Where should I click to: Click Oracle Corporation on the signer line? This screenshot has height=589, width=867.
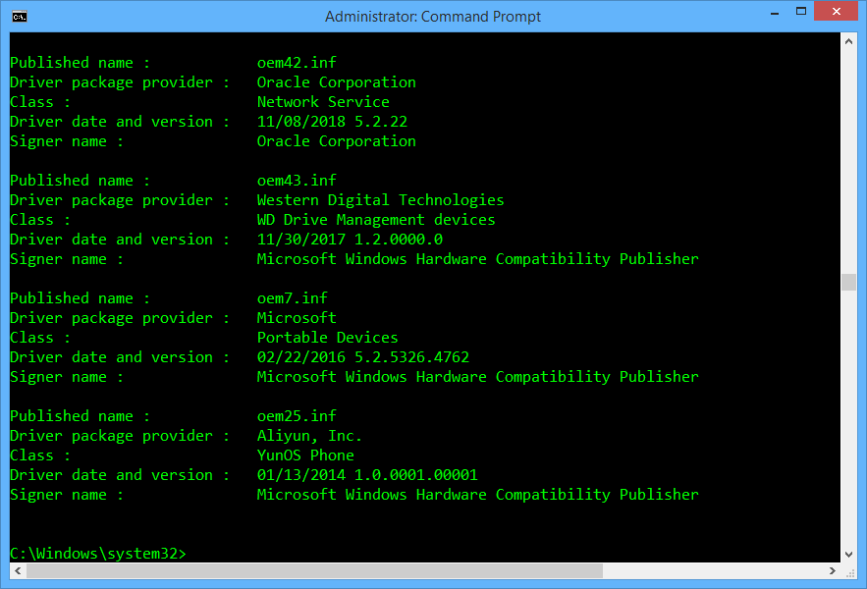point(336,141)
